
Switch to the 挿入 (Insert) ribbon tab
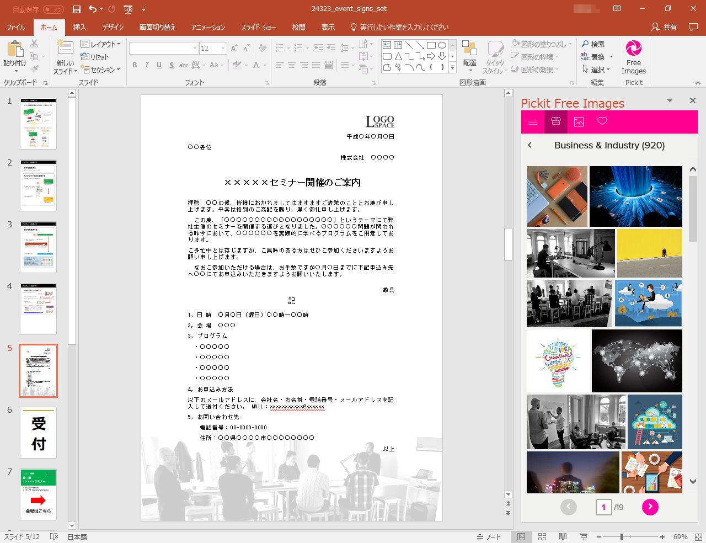tap(79, 26)
